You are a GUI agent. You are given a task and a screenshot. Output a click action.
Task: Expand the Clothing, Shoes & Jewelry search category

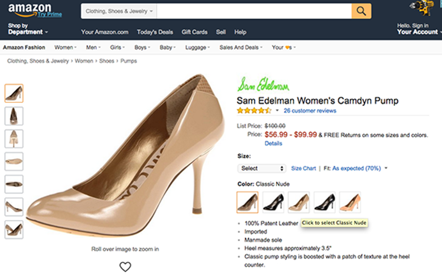click(x=120, y=11)
